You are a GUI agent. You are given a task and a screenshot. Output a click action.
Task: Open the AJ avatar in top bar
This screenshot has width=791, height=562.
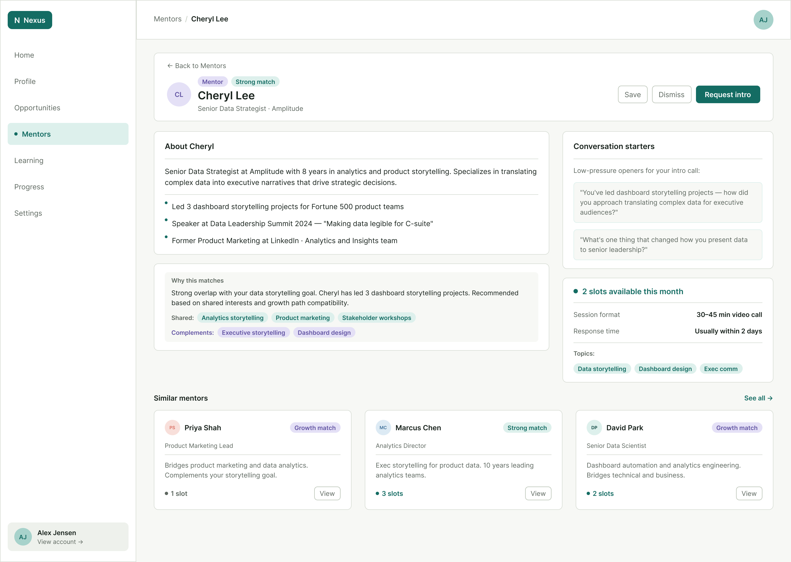tap(763, 20)
